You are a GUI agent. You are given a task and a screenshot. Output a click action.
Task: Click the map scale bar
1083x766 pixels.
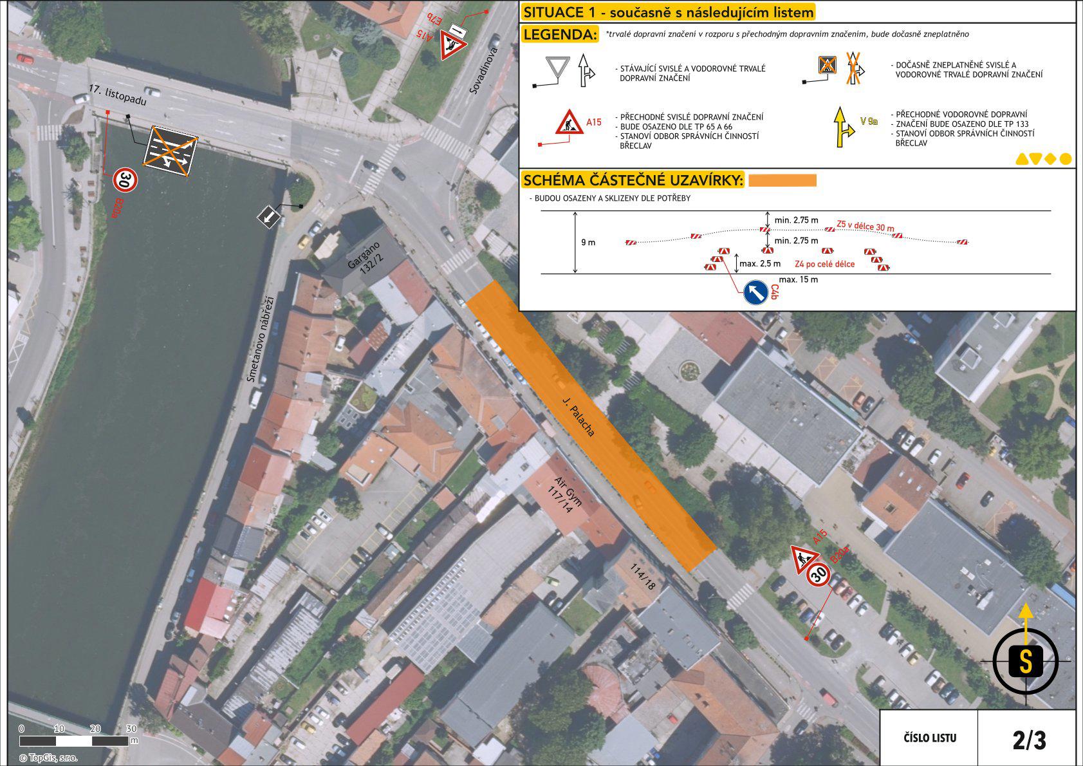pyautogui.click(x=76, y=741)
